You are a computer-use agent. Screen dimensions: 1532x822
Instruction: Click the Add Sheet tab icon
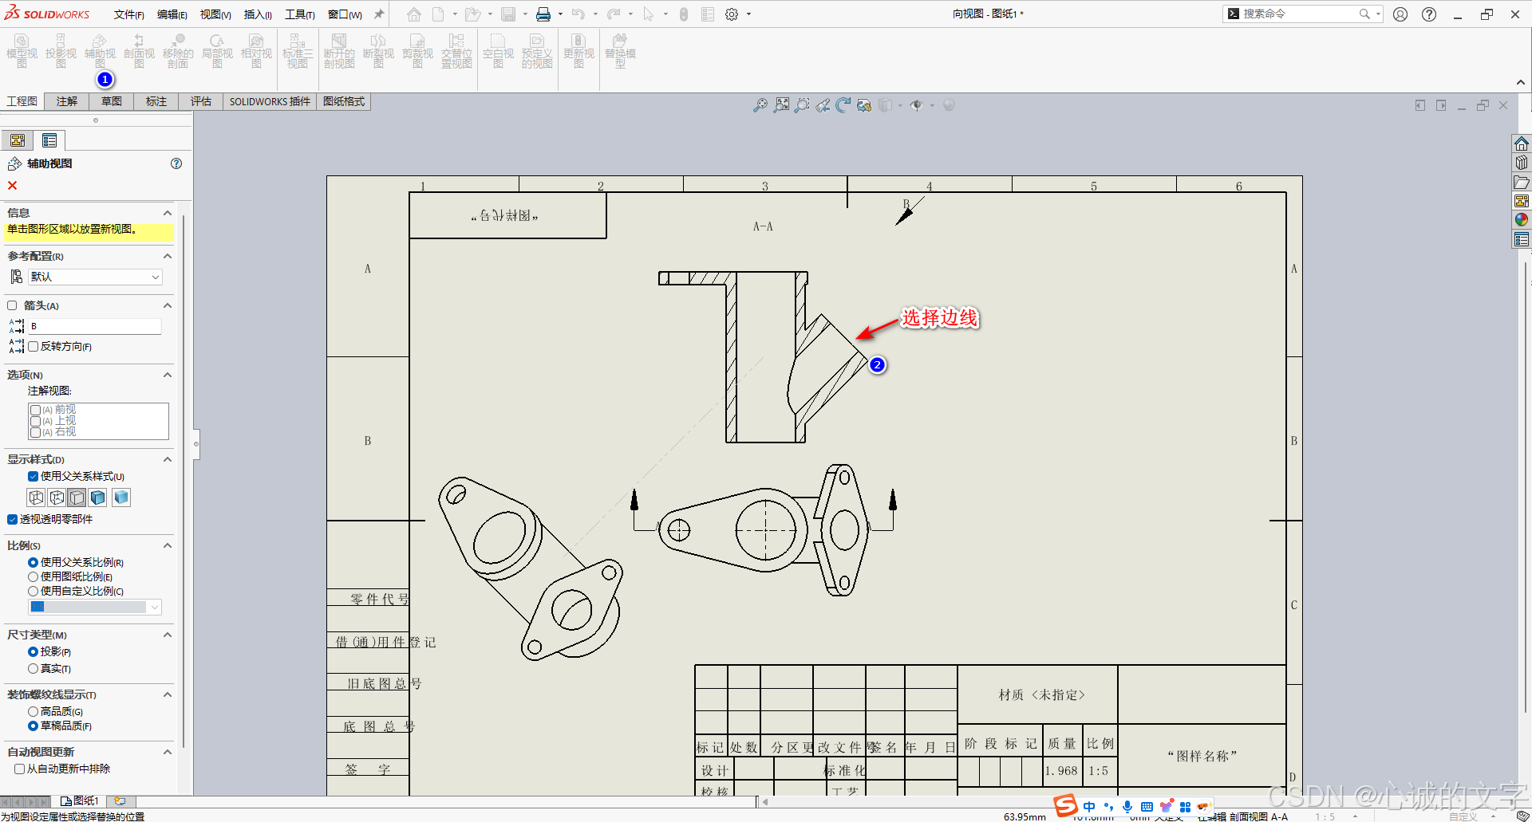point(120,800)
